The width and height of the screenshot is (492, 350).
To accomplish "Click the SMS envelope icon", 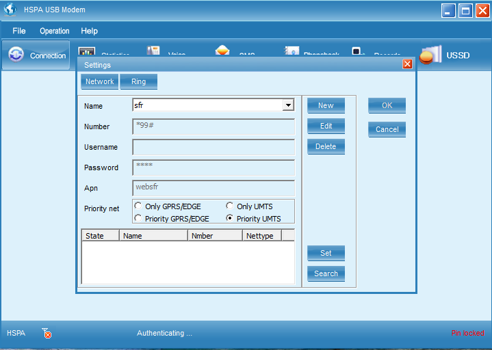I will (222, 52).
